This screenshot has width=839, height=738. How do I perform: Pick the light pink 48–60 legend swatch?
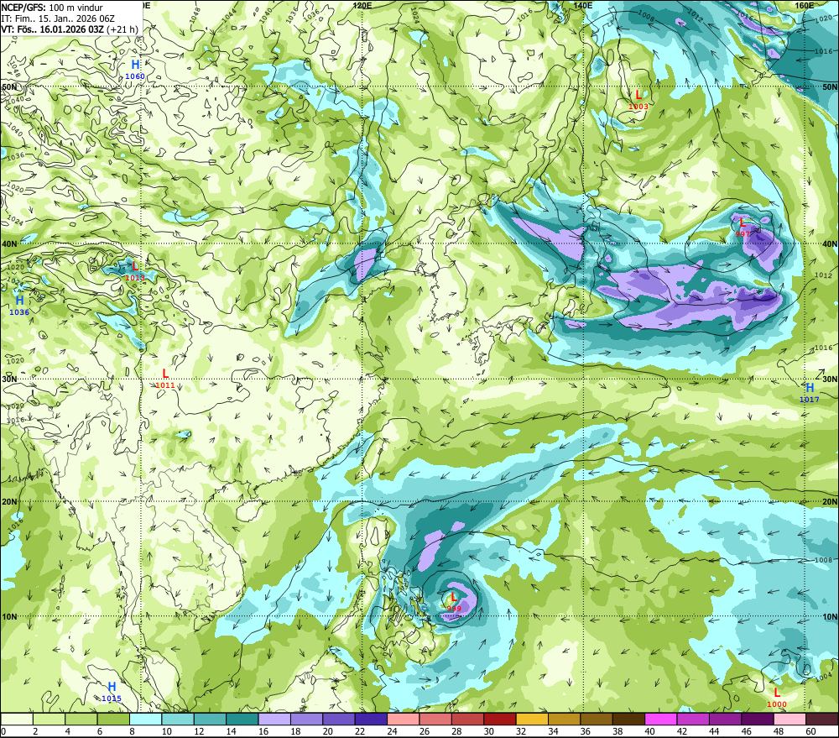pos(789,719)
